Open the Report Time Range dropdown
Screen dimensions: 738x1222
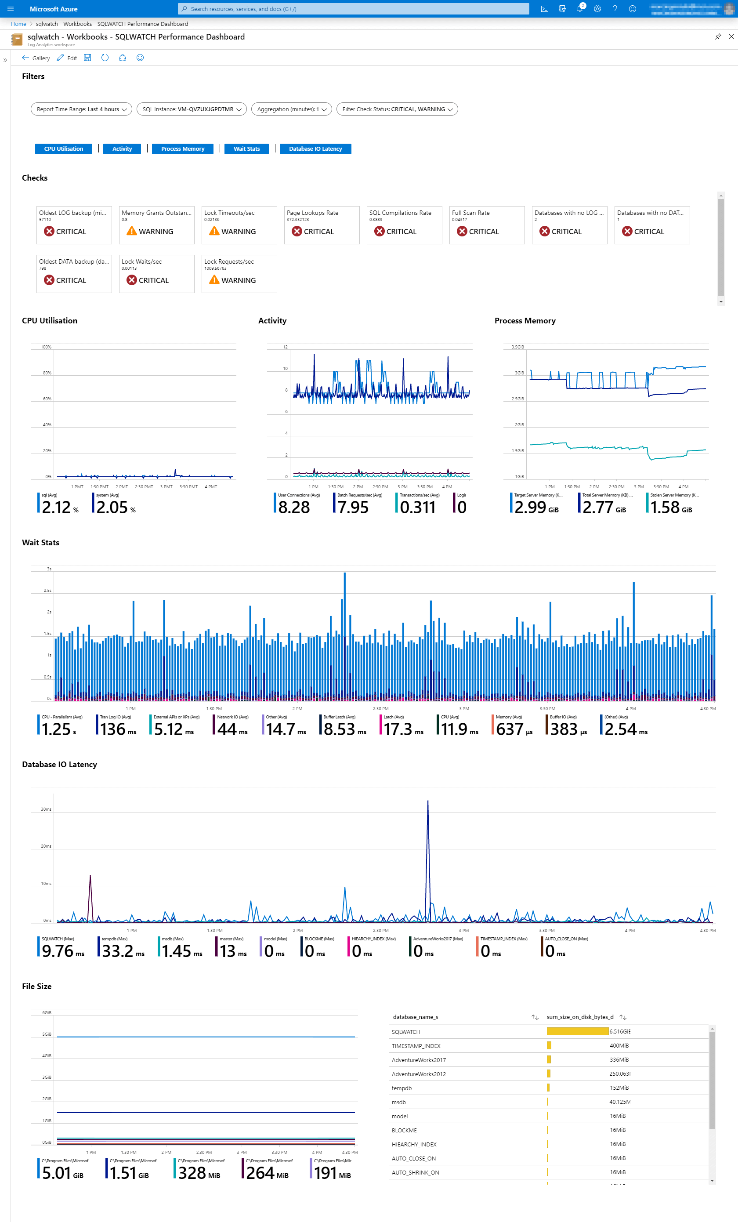81,109
